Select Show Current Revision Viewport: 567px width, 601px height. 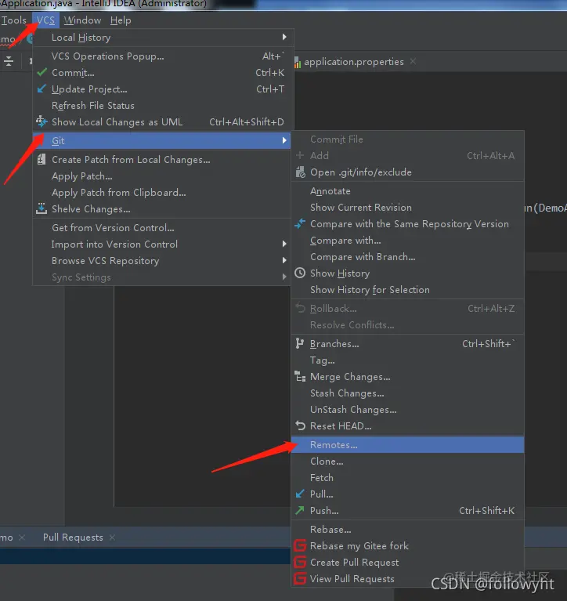407,208
